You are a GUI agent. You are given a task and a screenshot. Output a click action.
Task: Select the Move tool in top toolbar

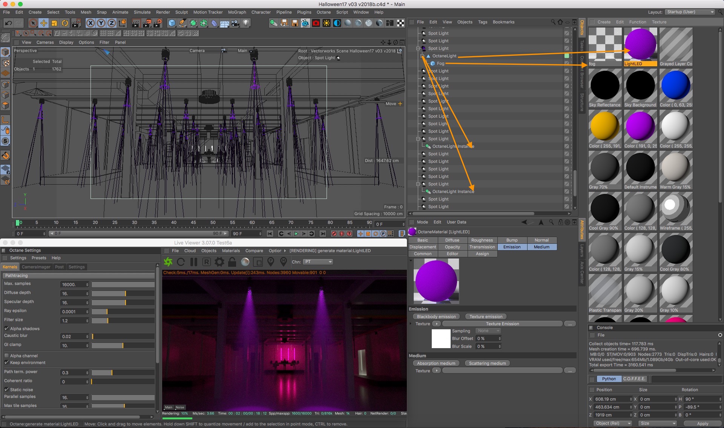(44, 23)
